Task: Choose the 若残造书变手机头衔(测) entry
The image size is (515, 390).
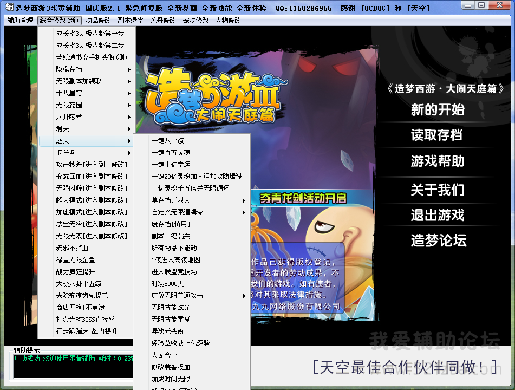Action: [x=86, y=57]
